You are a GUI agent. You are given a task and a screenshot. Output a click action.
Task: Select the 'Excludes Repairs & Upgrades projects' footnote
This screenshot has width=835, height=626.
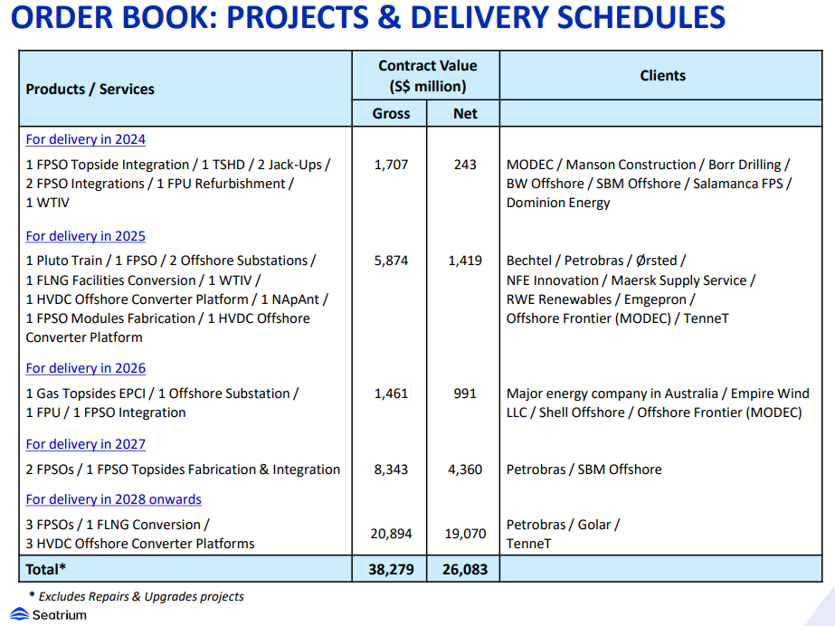point(141,597)
